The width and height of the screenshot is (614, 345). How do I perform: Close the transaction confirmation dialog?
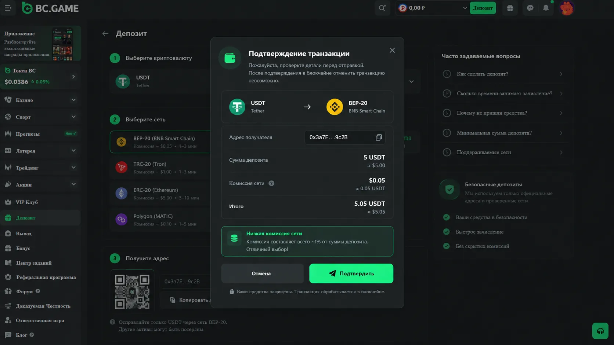[x=392, y=50]
